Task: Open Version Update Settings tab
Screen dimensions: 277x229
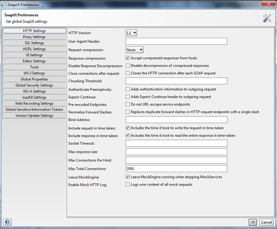Action: [x=34, y=115]
